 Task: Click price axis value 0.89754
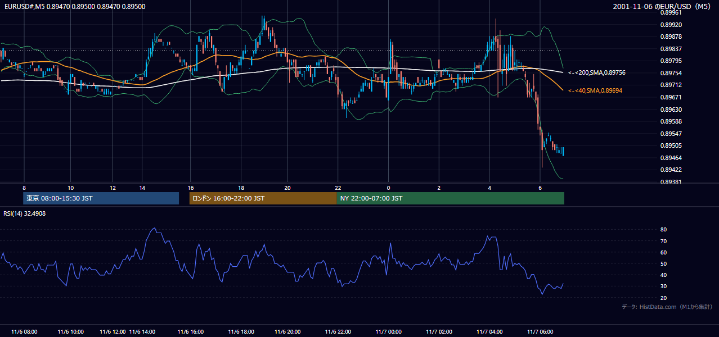[671, 73]
